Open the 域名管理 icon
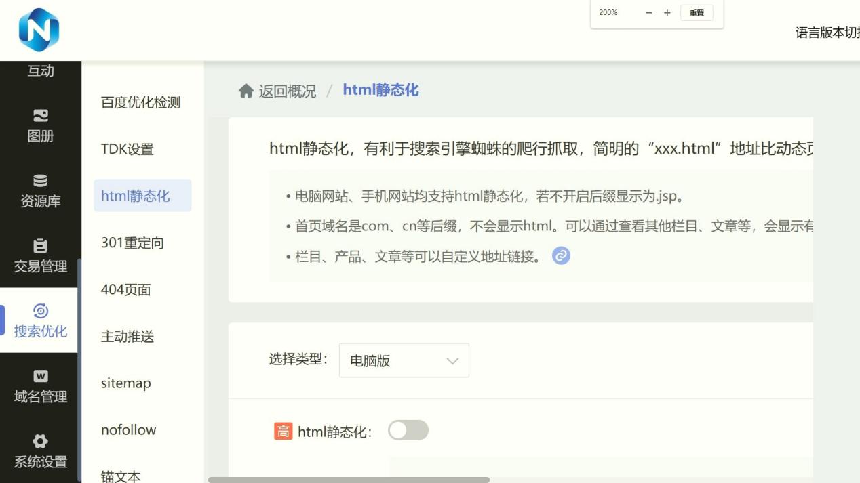 point(41,376)
